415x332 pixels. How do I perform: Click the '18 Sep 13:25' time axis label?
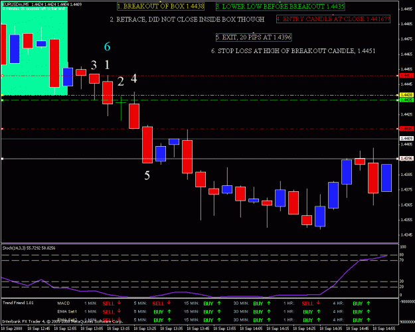click(x=145, y=329)
